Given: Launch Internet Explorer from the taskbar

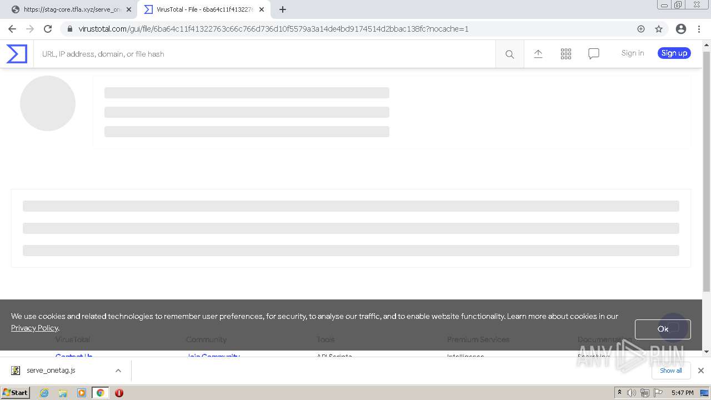Looking at the screenshot, I should click(x=44, y=393).
